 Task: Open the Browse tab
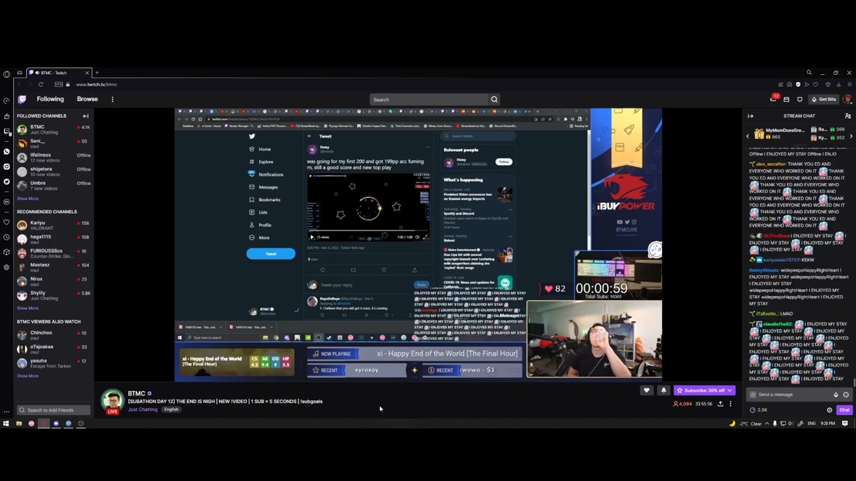point(87,99)
